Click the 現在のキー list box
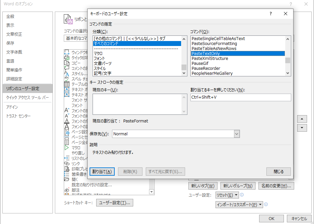Viewport: 314px width, 224px height. pyautogui.click(x=140, y=104)
